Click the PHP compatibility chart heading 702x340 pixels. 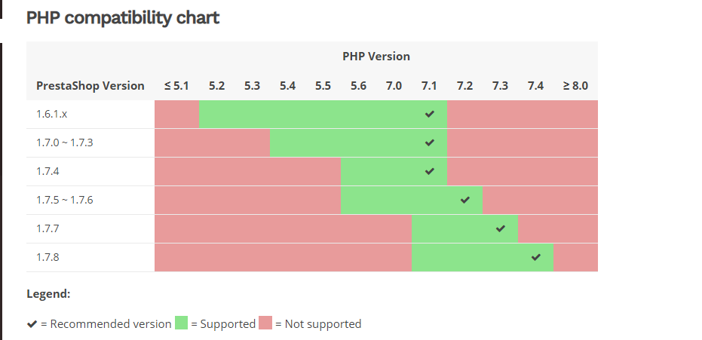tap(123, 17)
